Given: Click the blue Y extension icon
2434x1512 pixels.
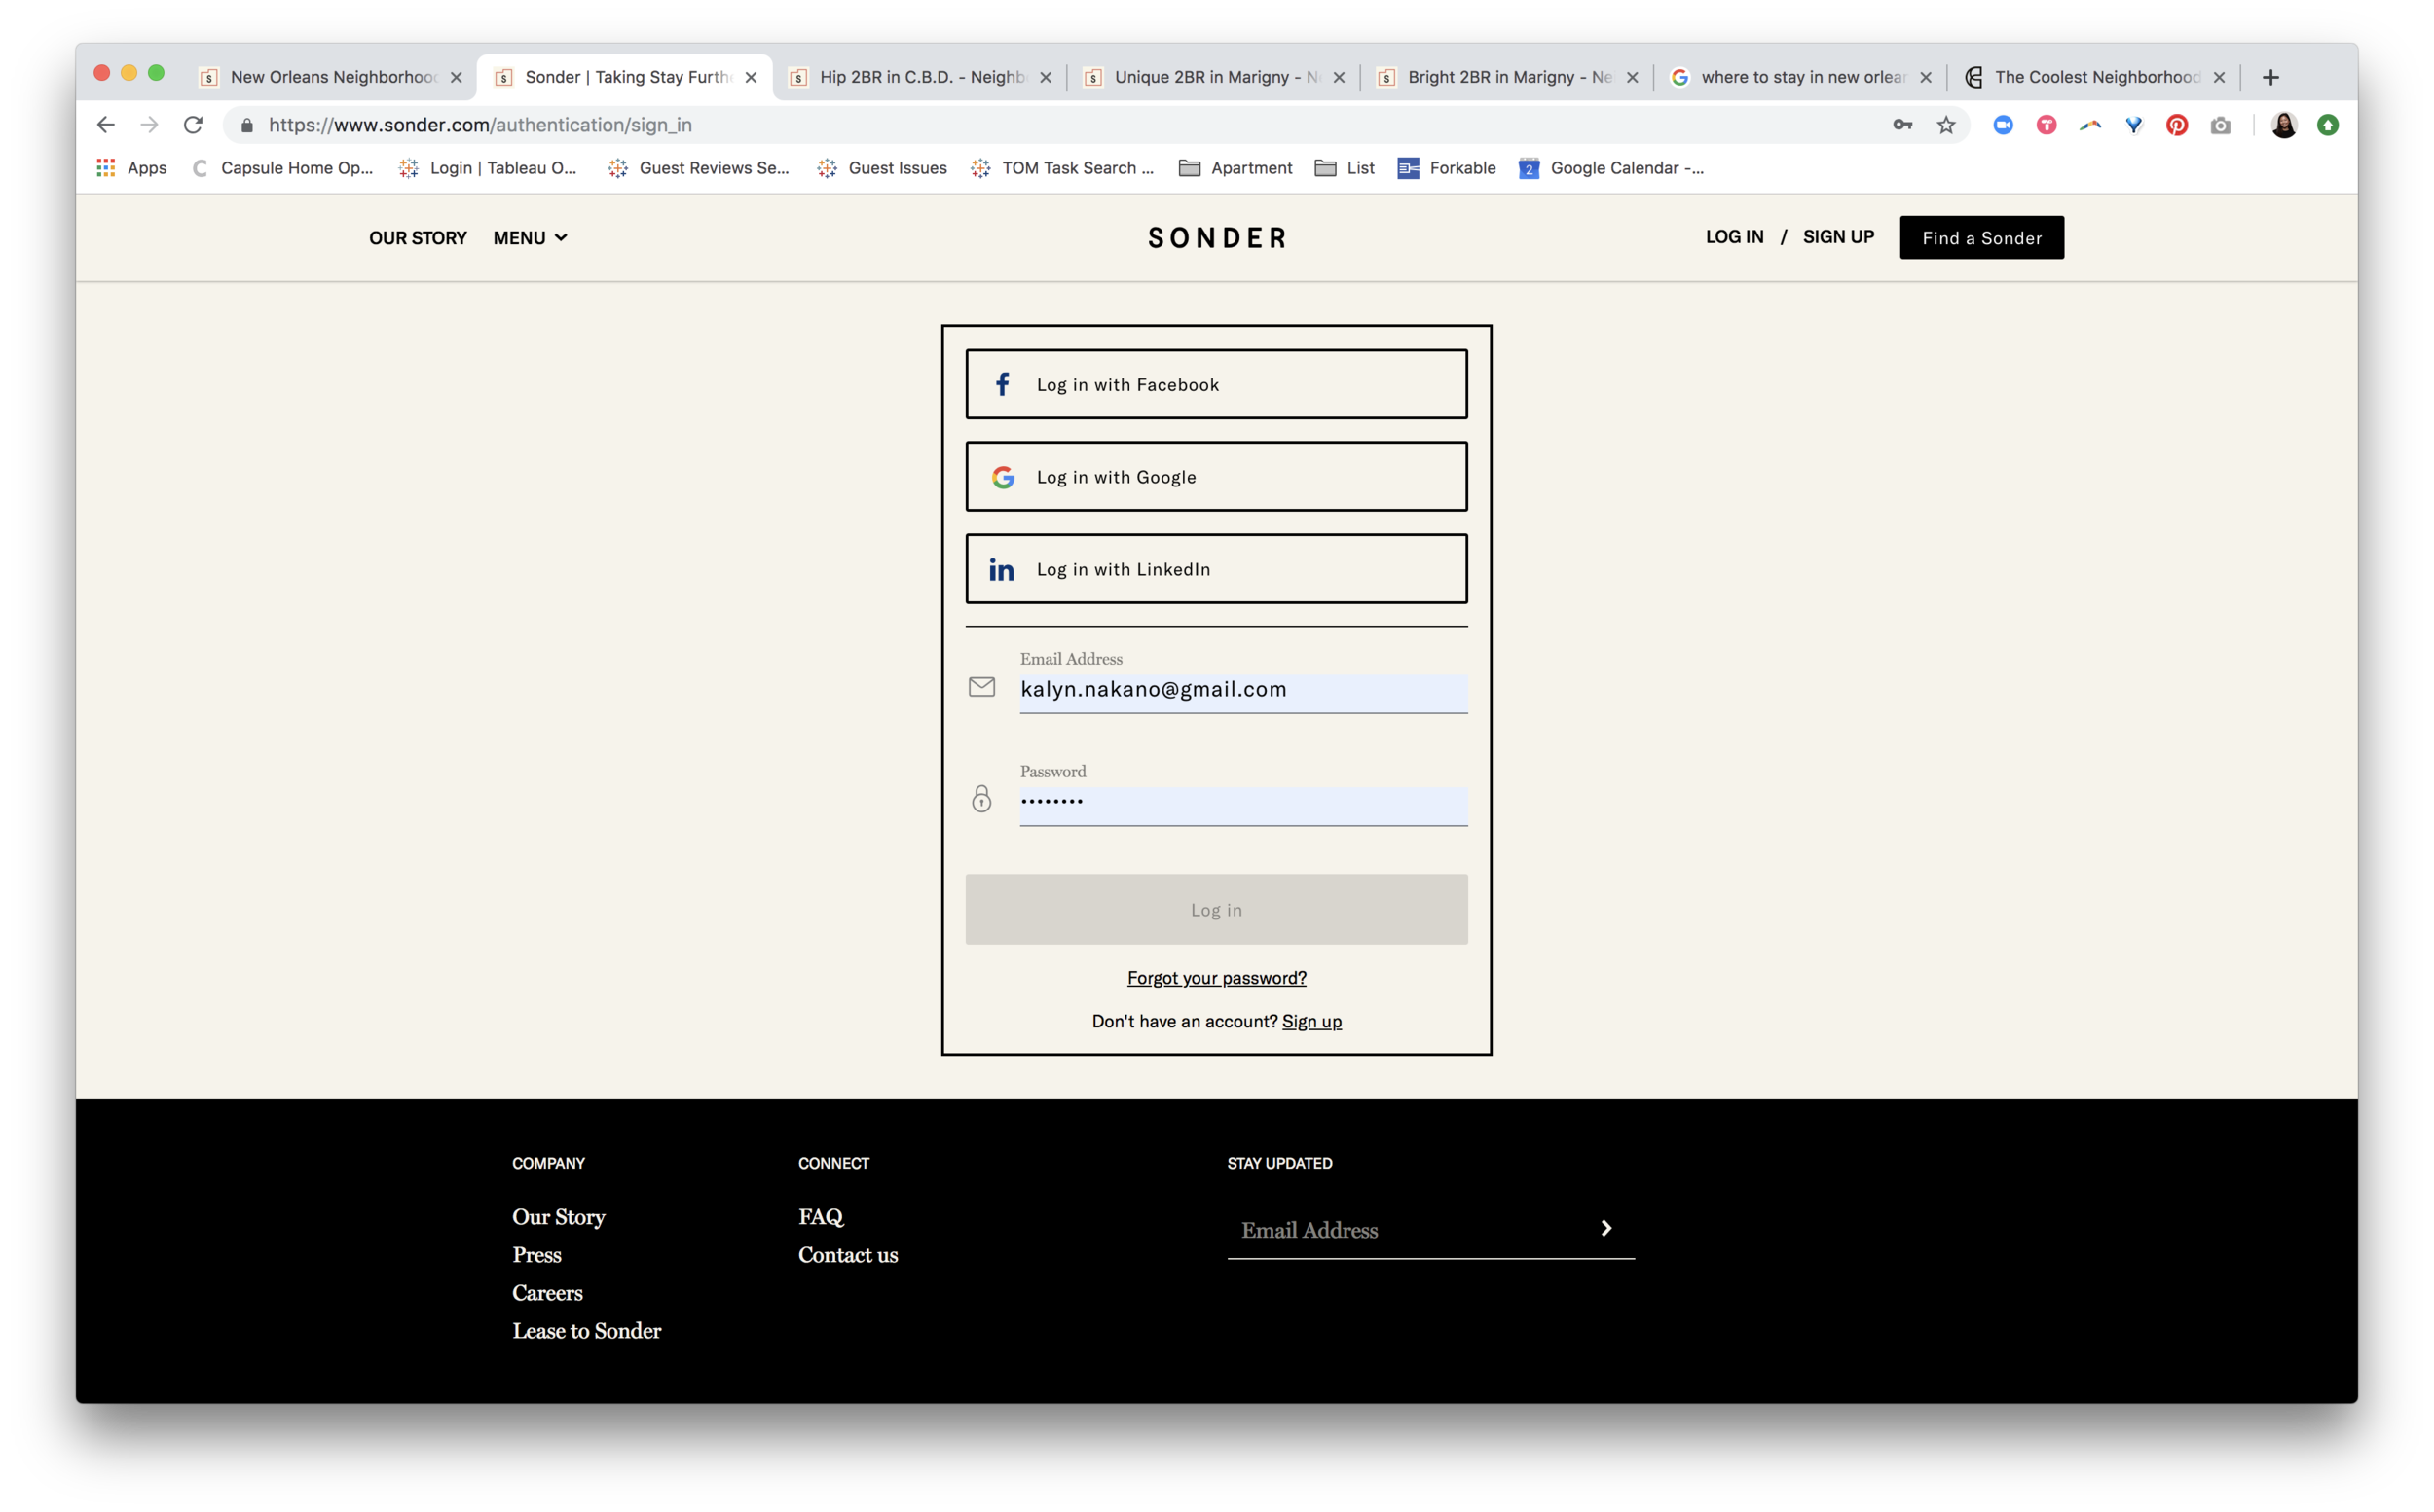Looking at the screenshot, I should [2134, 125].
